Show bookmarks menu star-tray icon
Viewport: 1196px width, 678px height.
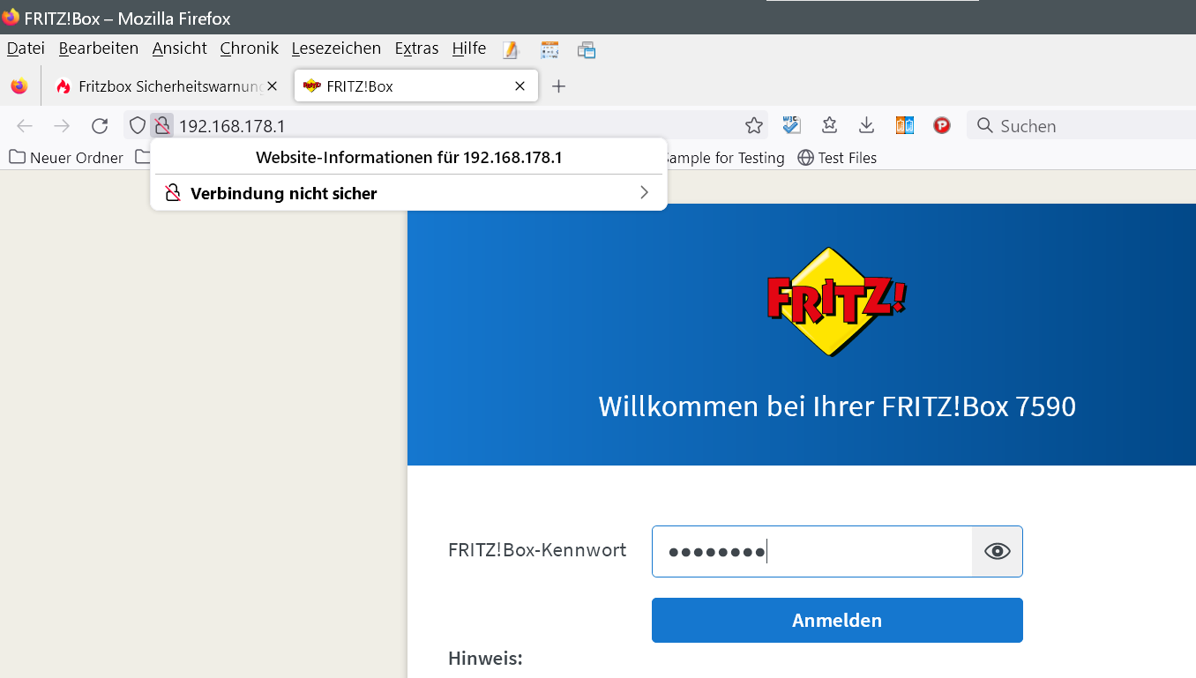tap(829, 126)
